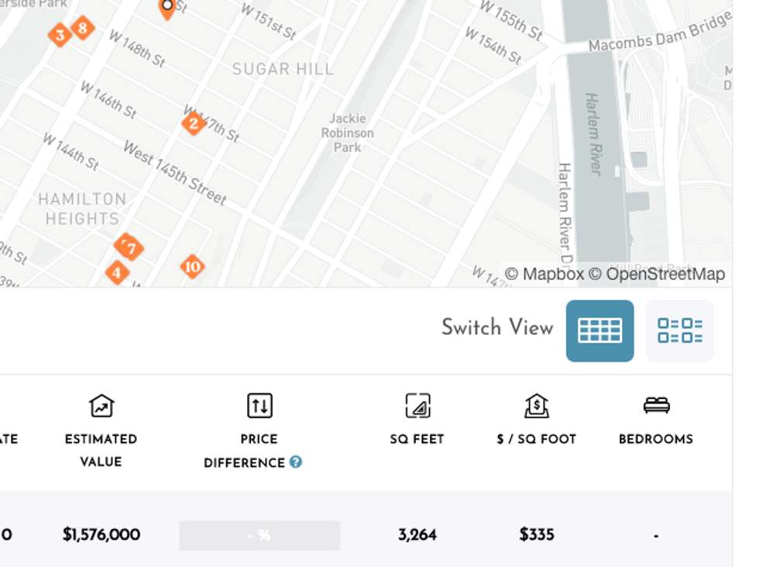Open the Mapbox attribution link
Screen dimensions: 759x567
point(544,274)
